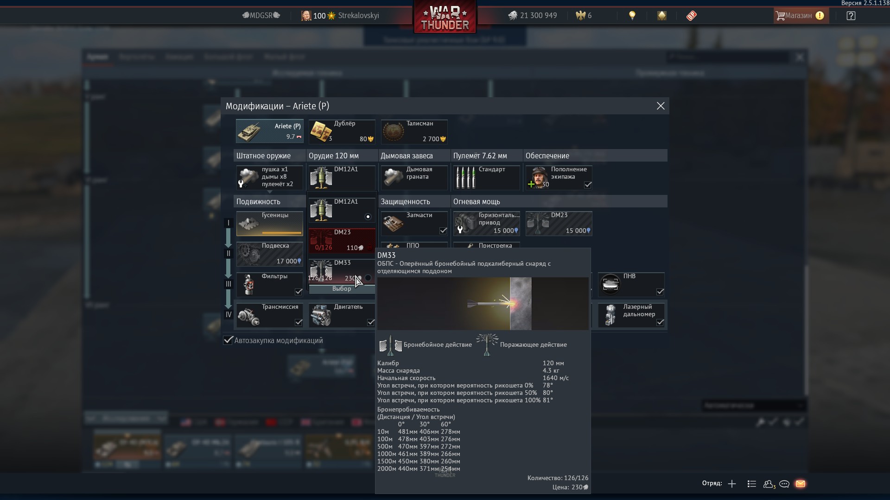Open the ПНВ night vision modification
This screenshot has height=500, width=890.
631,284
